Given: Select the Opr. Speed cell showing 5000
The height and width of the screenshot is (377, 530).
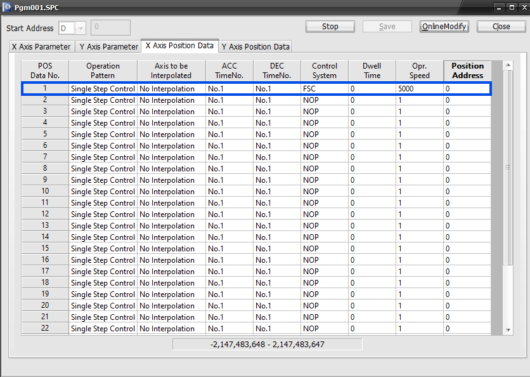Looking at the screenshot, I should (420, 89).
